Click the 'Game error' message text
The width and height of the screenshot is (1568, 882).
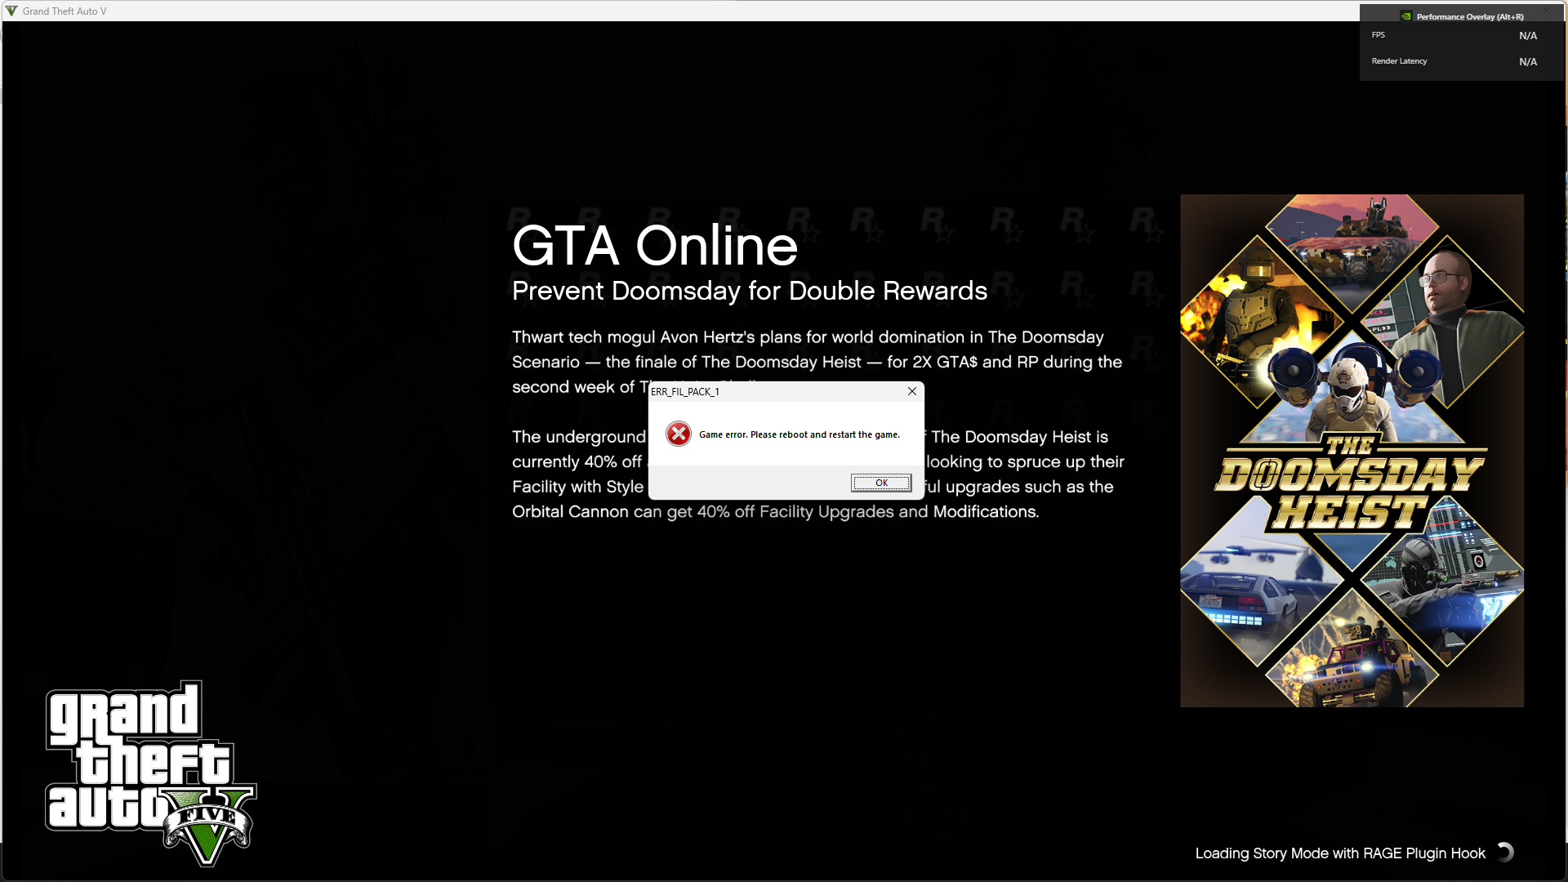[x=799, y=434]
